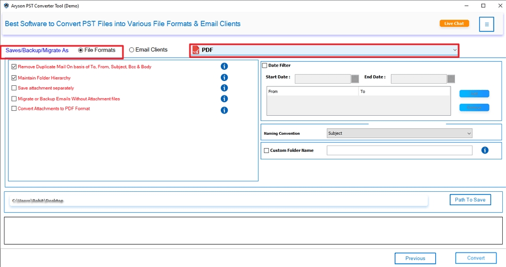
Task: Open End Date calendar picker icon
Action: pos(451,79)
